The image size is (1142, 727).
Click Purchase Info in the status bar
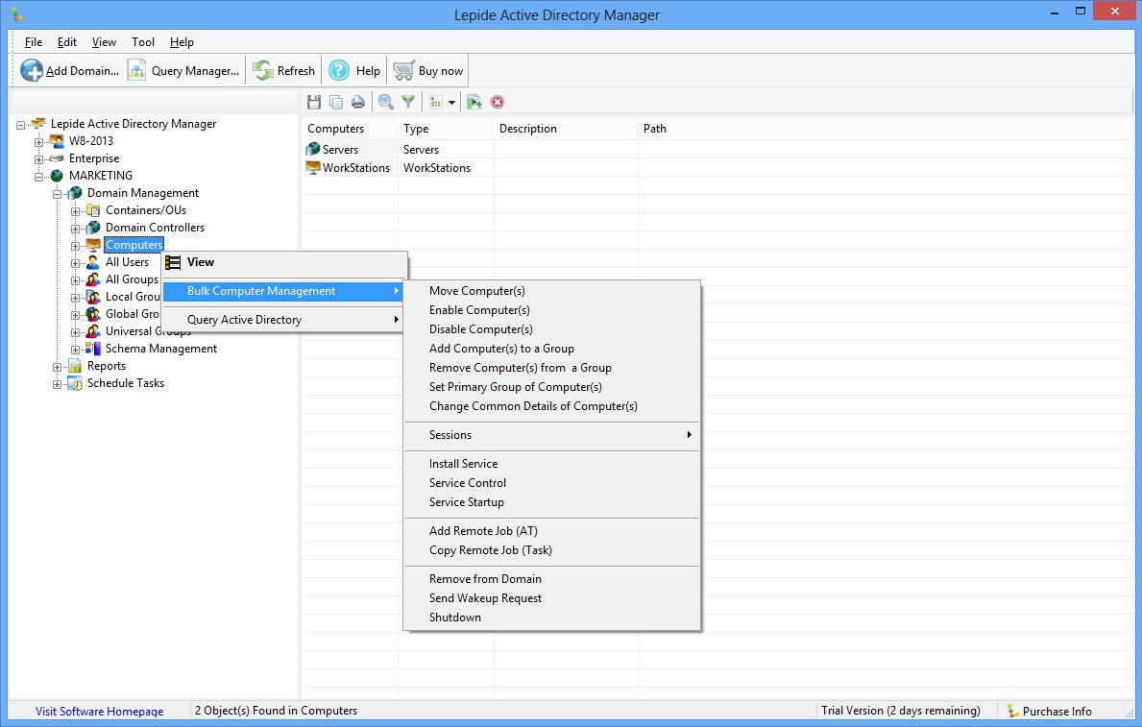click(1057, 712)
